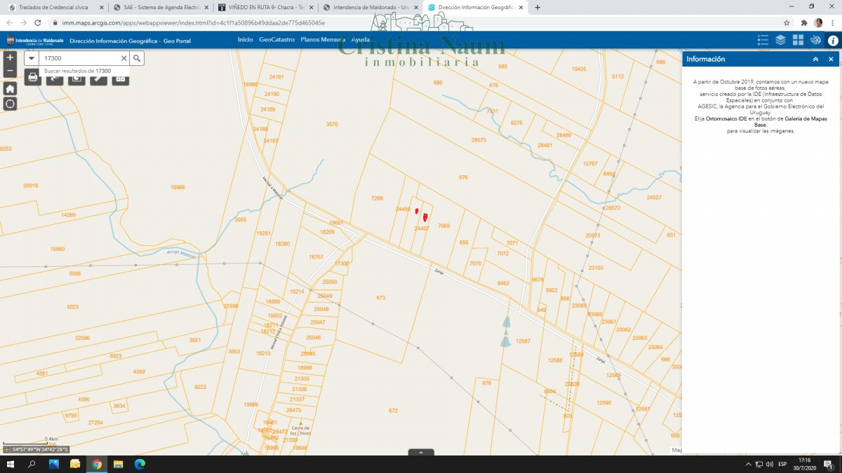
Task: Open Windows Start menu
Action: [10, 464]
